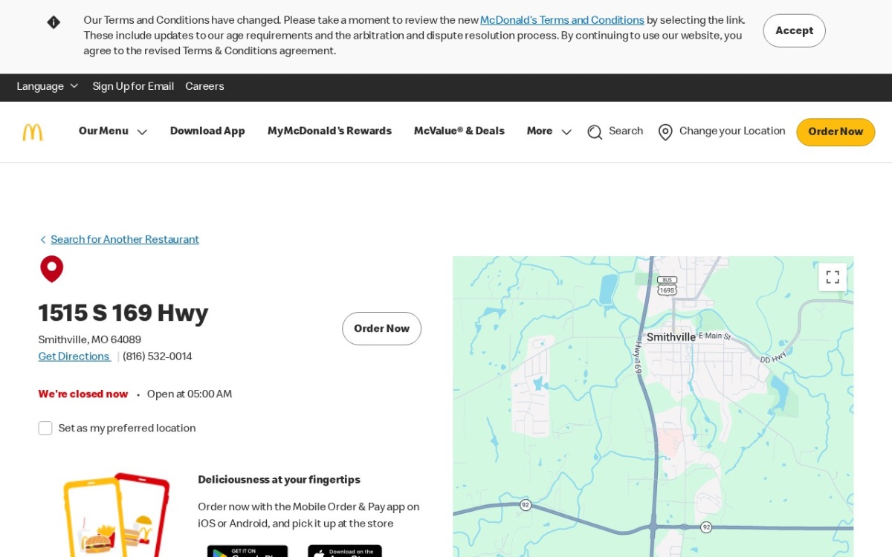This screenshot has height=557, width=892.
Task: Open Download App page
Action: point(207,131)
